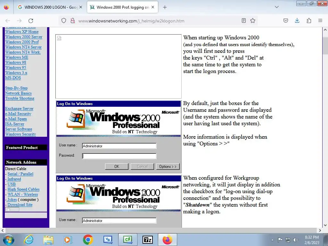Click the horizontal scrollbar right arrow
This screenshot has height=246, width=328.
tap(320, 230)
